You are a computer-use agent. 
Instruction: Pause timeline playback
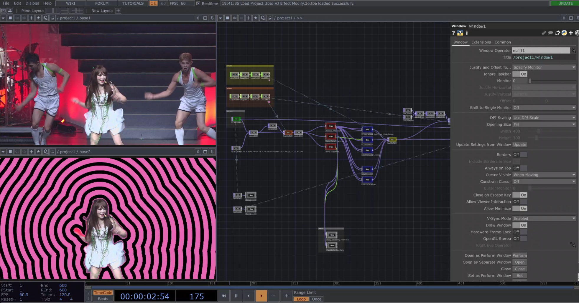[x=236, y=296]
